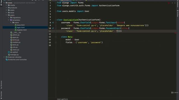Go to previous highlighted error arrow
The width and height of the screenshot is (179, 100).
[x=172, y=3]
